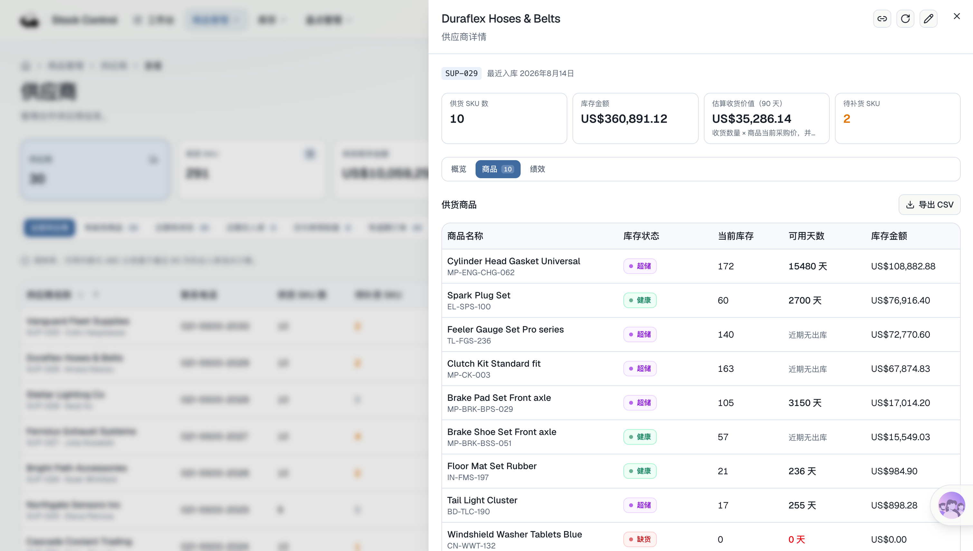The image size is (973, 551).
Task: Click the 商品名称 column header
Action: 465,236
